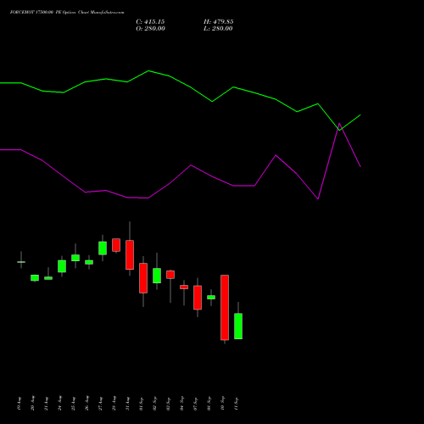
Task: Click the small green candle above 08 Sep
Action: pyautogui.click(x=211, y=297)
